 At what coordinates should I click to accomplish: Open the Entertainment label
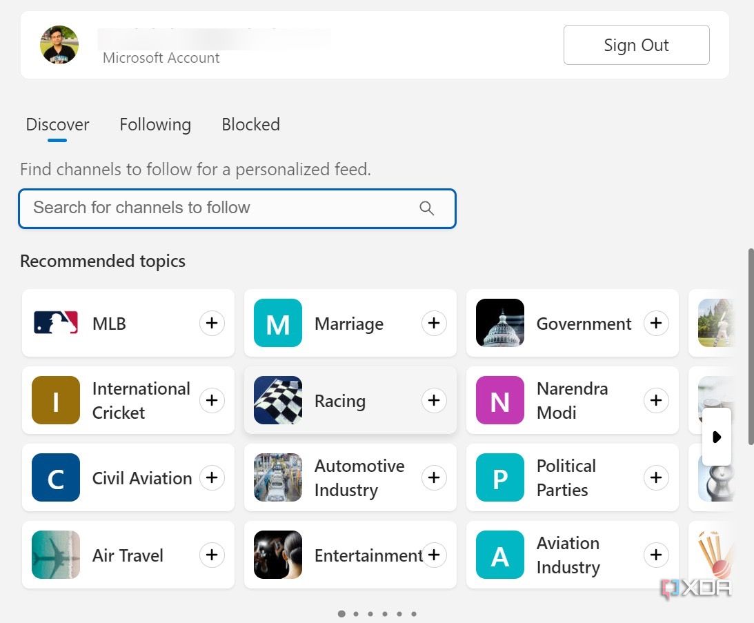pos(368,555)
